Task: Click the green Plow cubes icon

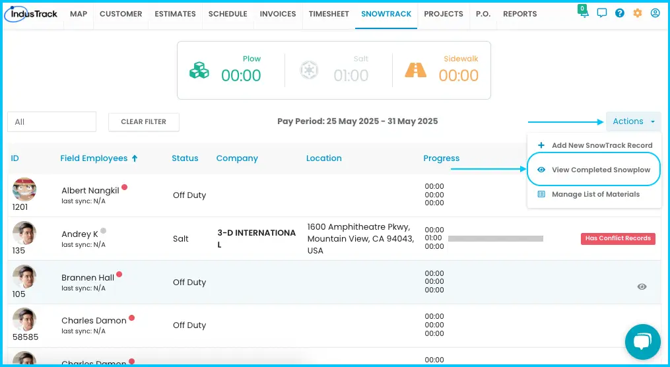Action: [x=199, y=70]
